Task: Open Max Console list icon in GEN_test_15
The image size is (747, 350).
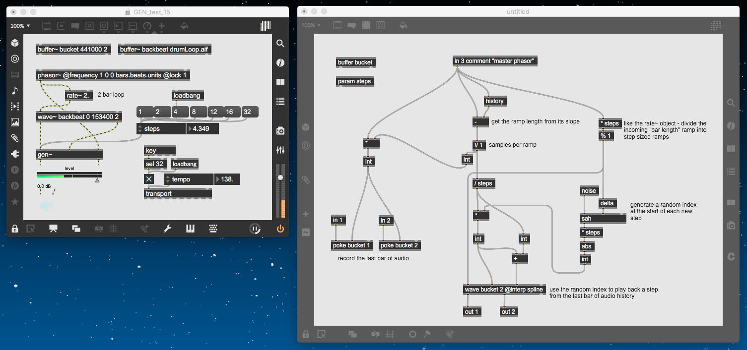Action: click(x=280, y=102)
